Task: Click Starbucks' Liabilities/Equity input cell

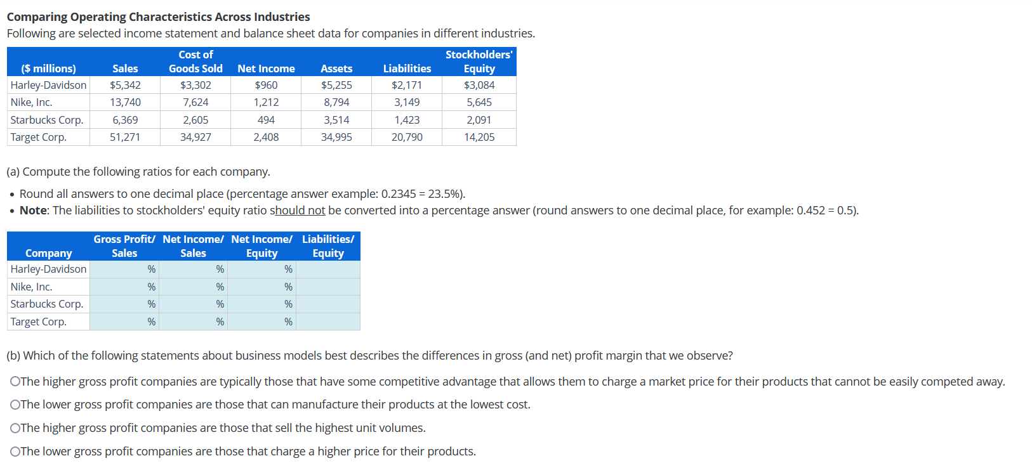Action: point(328,304)
